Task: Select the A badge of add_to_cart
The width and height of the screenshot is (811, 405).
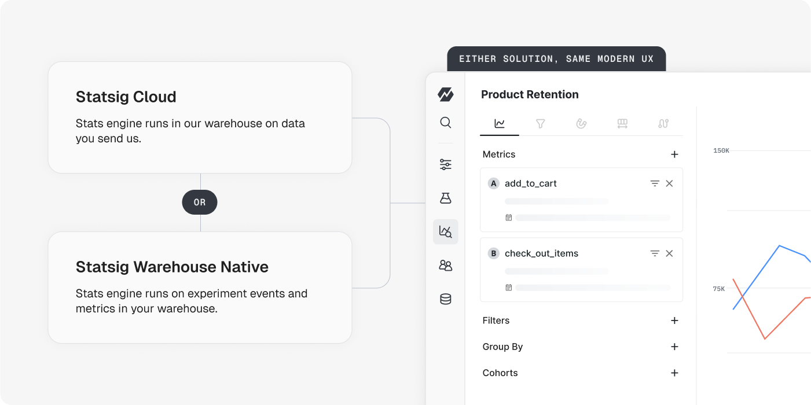Action: click(494, 183)
